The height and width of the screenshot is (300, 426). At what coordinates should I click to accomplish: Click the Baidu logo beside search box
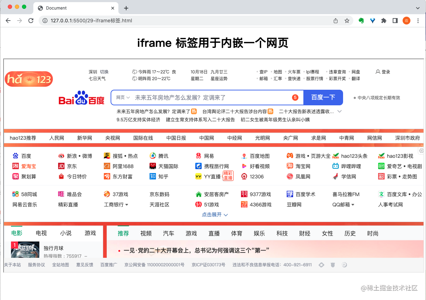pos(82,98)
